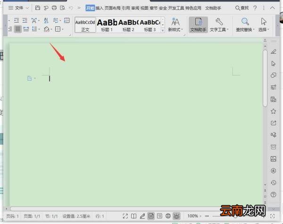The width and height of the screenshot is (283, 224).
Task: Select Page layout view in status bar
Action: pos(151,216)
